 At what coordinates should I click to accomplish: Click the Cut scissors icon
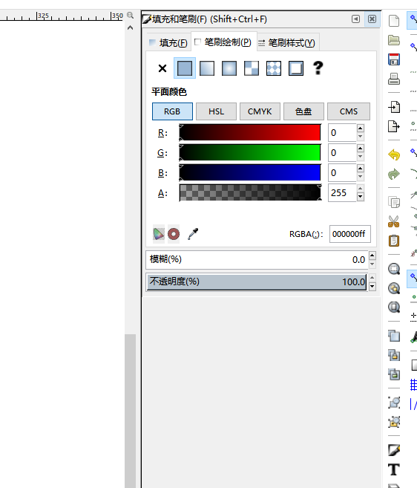(x=394, y=221)
